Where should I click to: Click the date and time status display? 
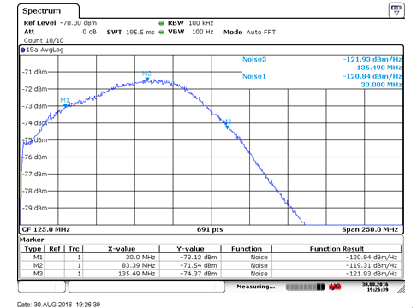[375, 287]
